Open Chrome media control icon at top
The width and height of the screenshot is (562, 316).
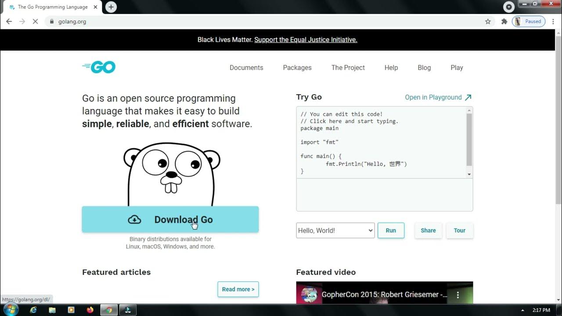(x=509, y=7)
